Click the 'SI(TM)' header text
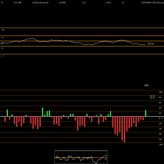164x164 pixels. point(62,3)
